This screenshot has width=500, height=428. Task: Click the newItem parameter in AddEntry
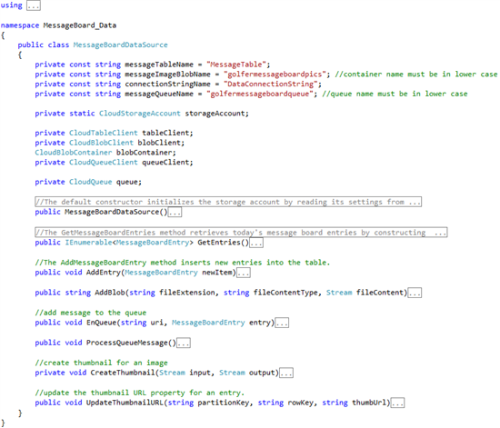click(x=217, y=273)
